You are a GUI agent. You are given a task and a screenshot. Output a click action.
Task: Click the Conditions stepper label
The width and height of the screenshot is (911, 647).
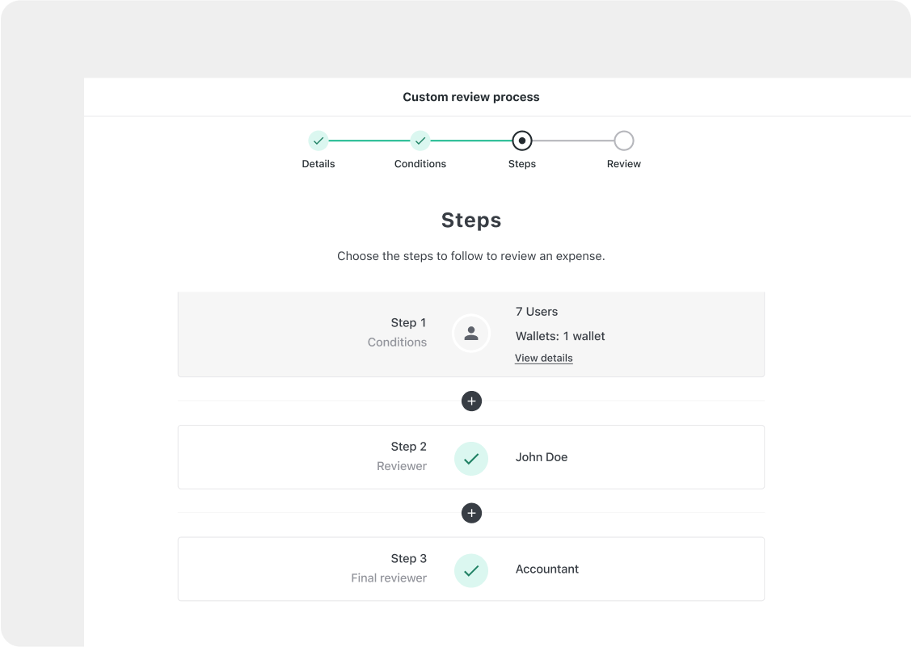pyautogui.click(x=420, y=164)
